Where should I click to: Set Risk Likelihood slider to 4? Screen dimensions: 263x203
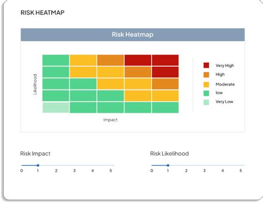pos(222,165)
